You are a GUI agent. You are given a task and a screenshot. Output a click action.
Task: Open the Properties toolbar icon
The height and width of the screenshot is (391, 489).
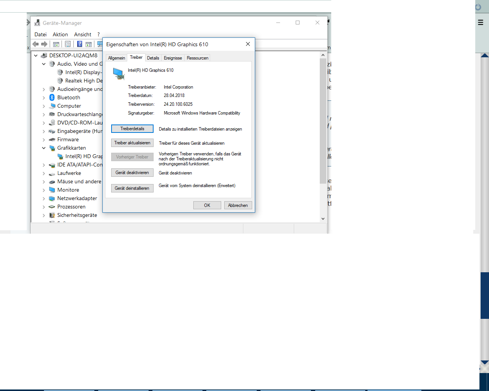tap(68, 44)
